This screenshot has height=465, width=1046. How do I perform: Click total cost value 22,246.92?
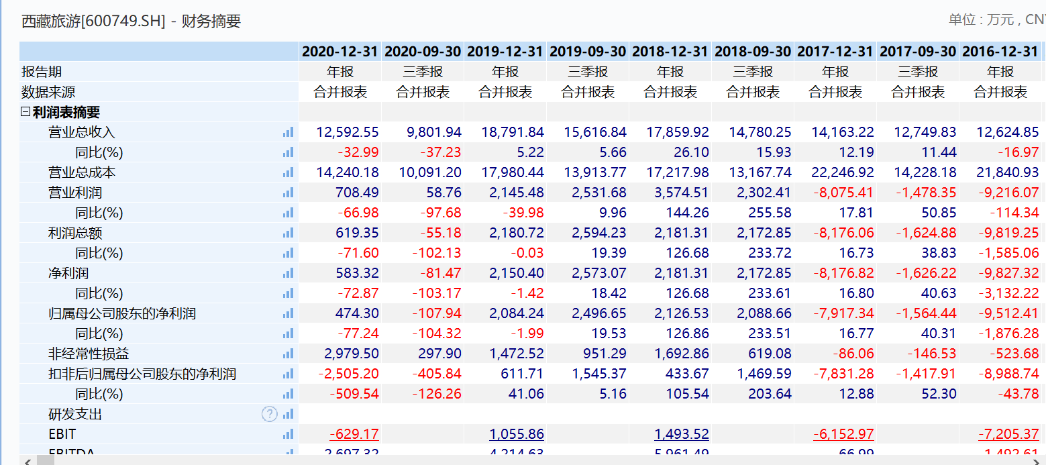click(843, 172)
